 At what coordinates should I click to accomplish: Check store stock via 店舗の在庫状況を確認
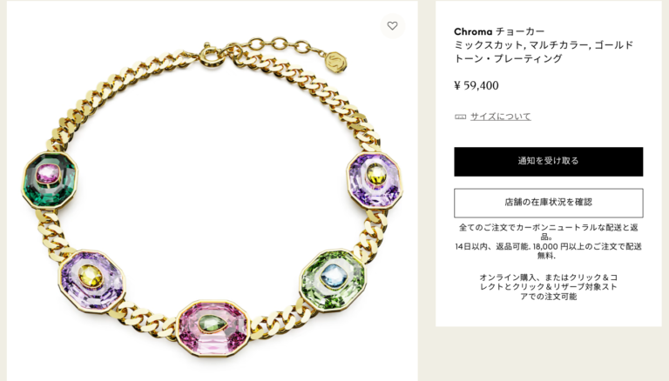[548, 203]
